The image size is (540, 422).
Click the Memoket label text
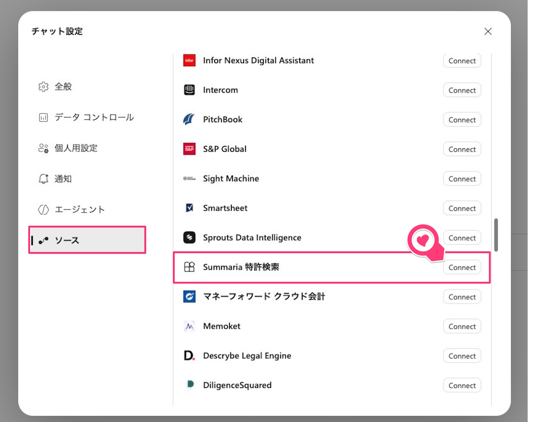click(x=221, y=326)
